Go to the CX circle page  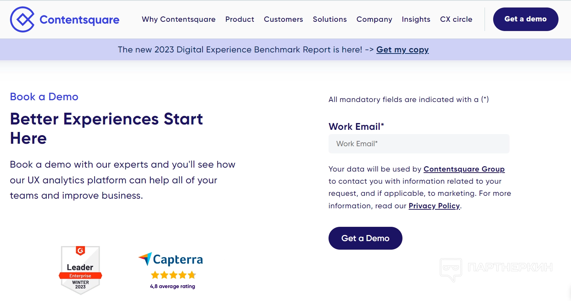(x=456, y=19)
